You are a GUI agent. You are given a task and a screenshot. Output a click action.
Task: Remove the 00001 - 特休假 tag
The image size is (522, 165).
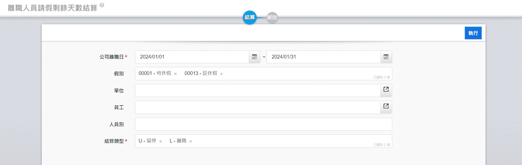(x=175, y=74)
